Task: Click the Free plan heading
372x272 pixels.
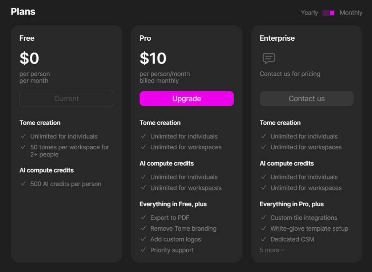Action: 27,38
